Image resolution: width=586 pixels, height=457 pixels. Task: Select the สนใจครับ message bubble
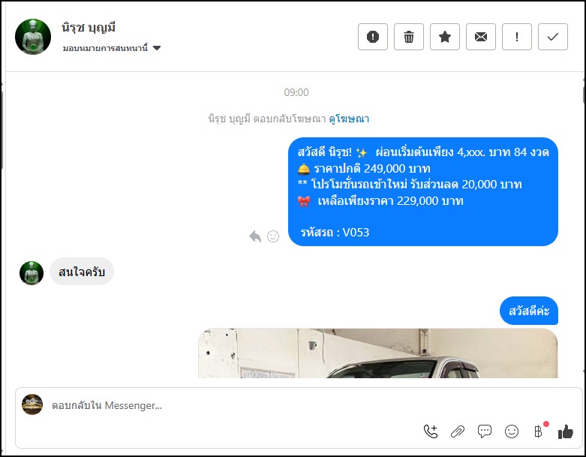pyautogui.click(x=82, y=272)
